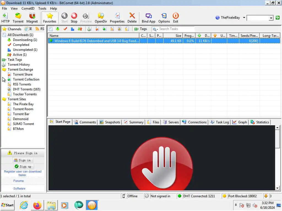Screen dimensions: 282x211
Task: Add a Magnet link from the toolbar
Action: click(x=32, y=18)
